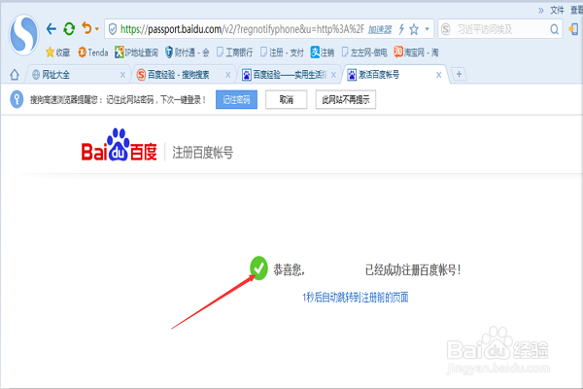Open the 财付通 bookmark
This screenshot has height=389, width=583.
coord(187,53)
